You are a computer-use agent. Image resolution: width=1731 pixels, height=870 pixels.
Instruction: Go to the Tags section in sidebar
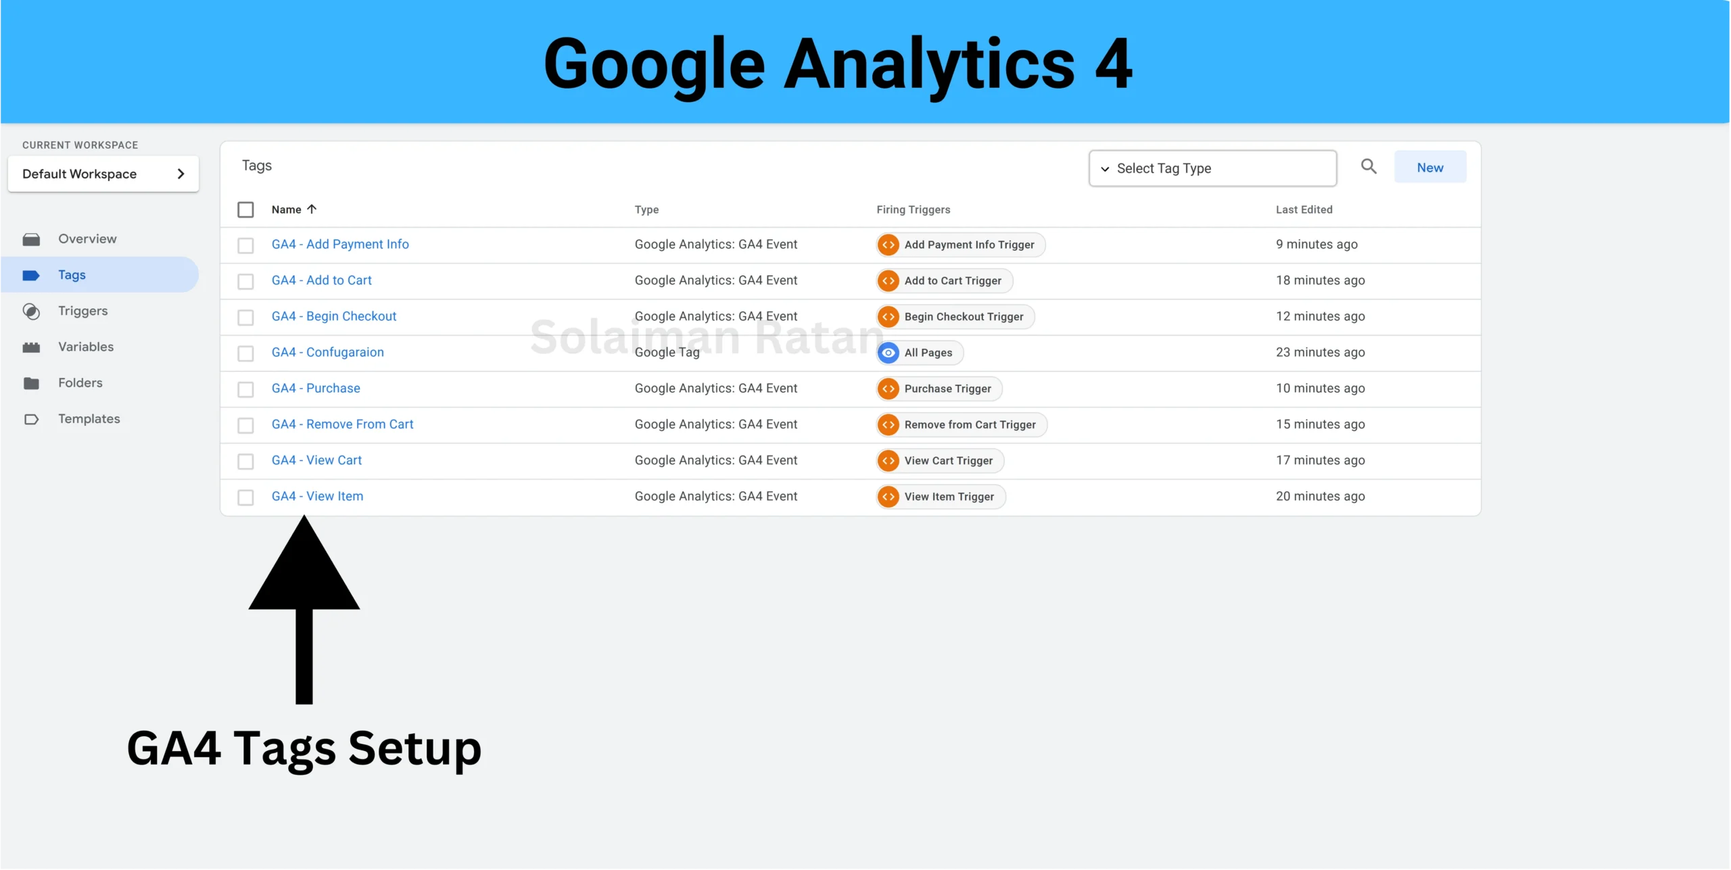point(72,275)
